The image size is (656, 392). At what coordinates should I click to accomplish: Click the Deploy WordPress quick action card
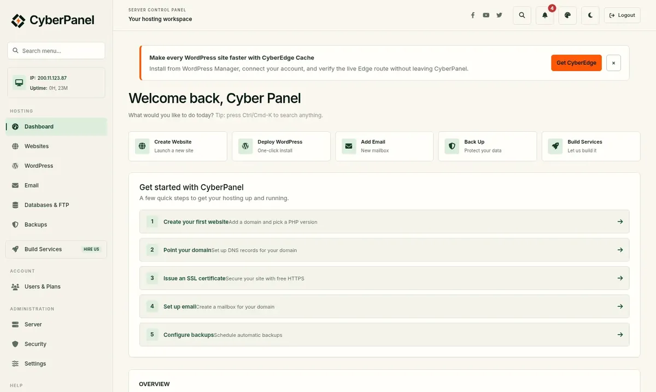(x=281, y=146)
